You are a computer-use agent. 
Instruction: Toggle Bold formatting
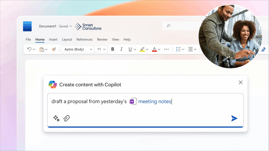coord(113,49)
